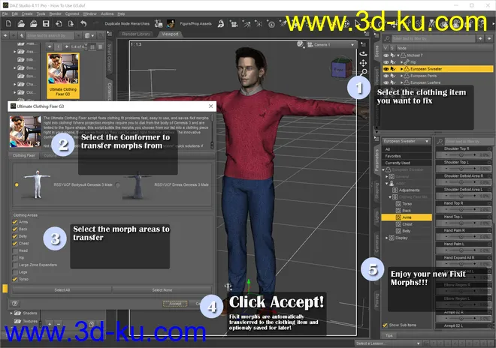The width and height of the screenshot is (496, 348).
Task: Toggle visibility eye for European Pants
Action: point(386,76)
